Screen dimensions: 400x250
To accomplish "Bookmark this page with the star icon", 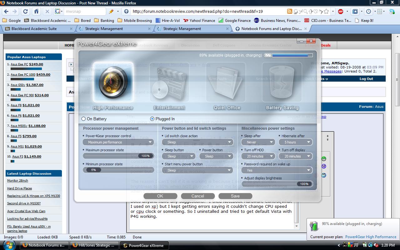I will (326, 11).
